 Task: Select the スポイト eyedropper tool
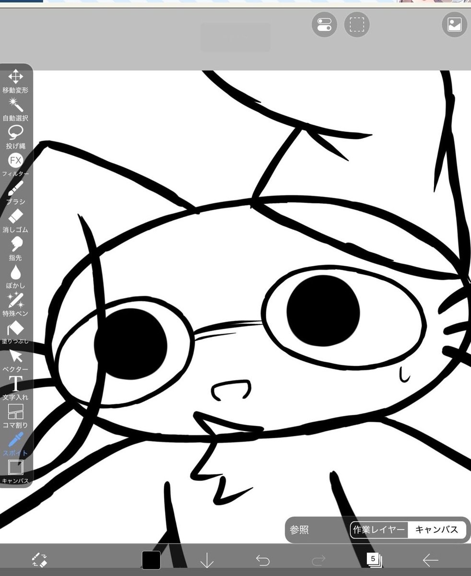click(x=15, y=444)
